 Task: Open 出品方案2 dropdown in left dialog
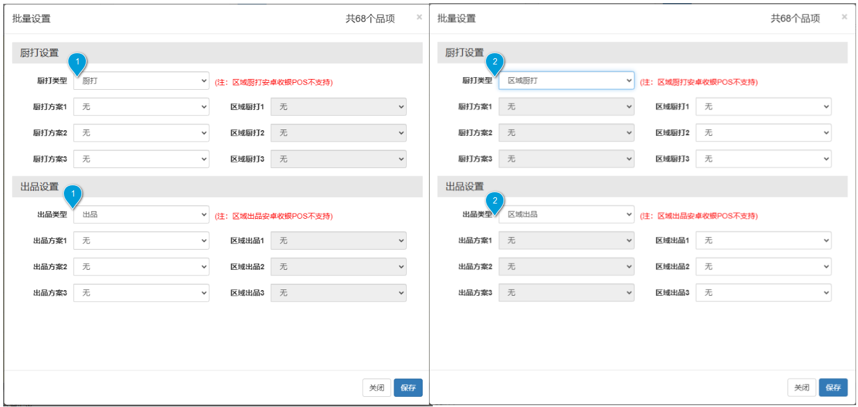[x=142, y=267]
